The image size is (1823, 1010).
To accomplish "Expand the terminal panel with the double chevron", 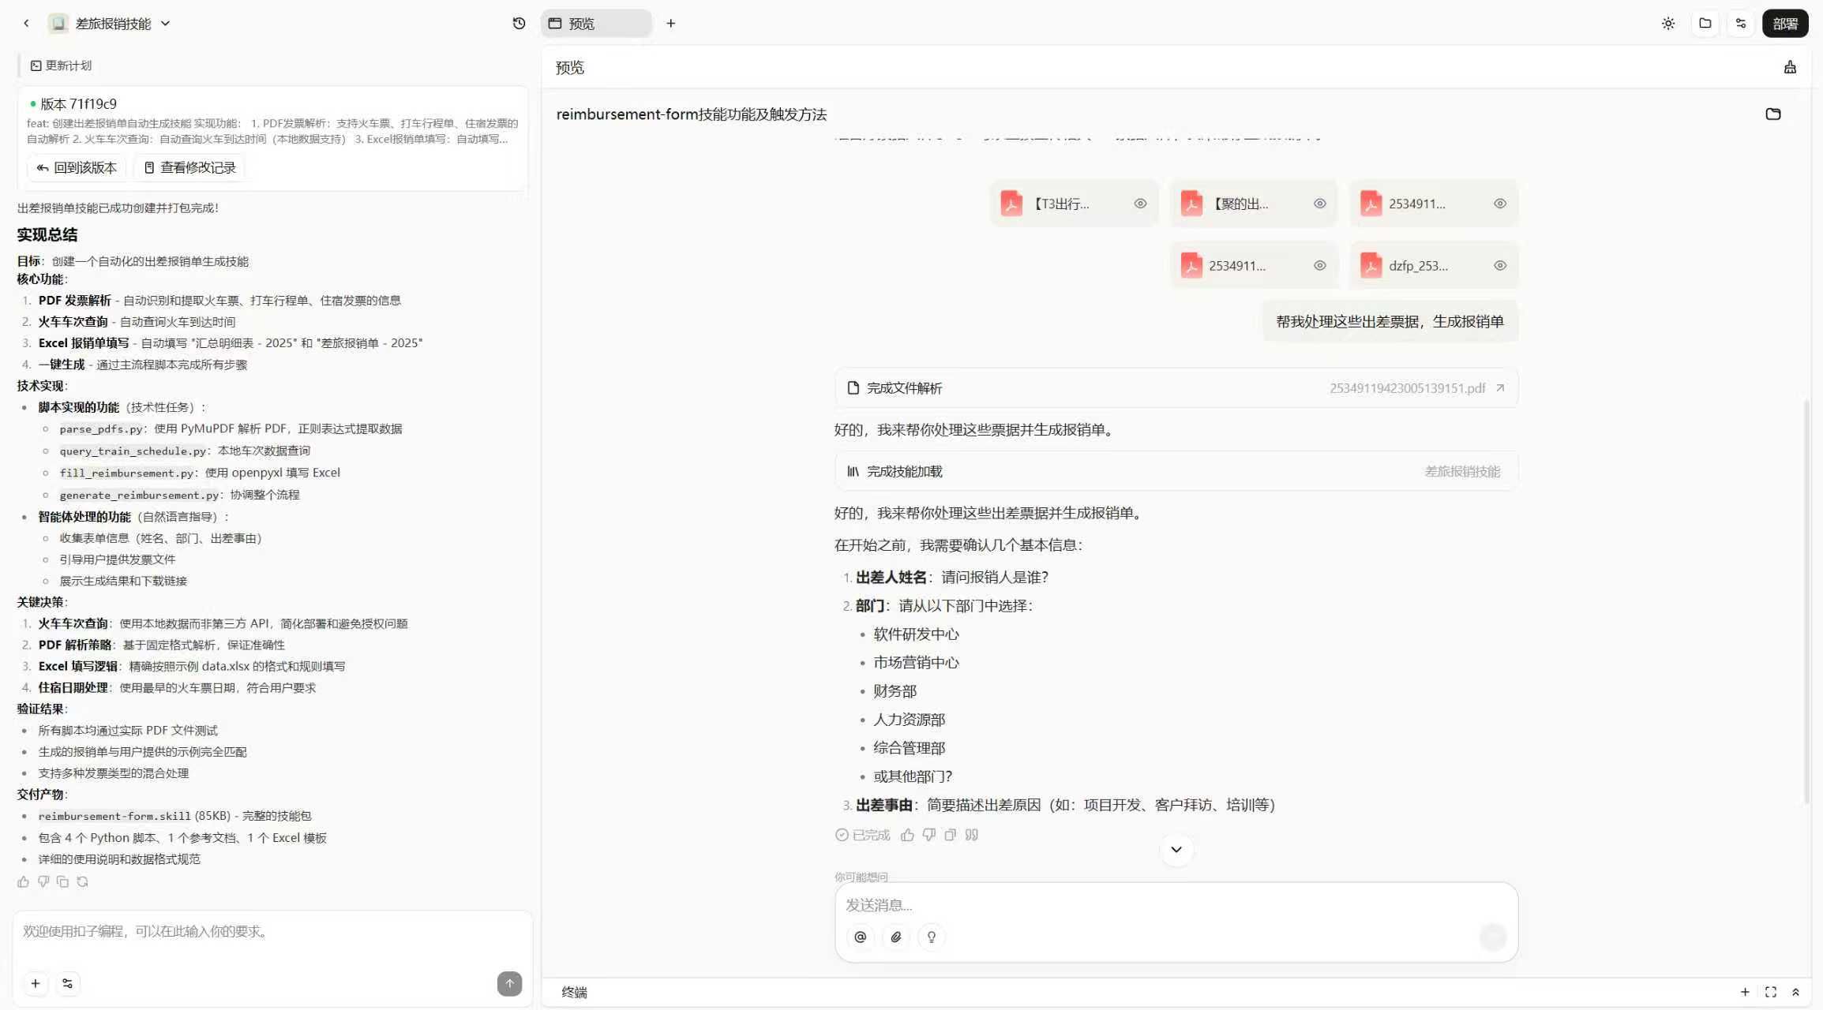I will tap(1795, 992).
